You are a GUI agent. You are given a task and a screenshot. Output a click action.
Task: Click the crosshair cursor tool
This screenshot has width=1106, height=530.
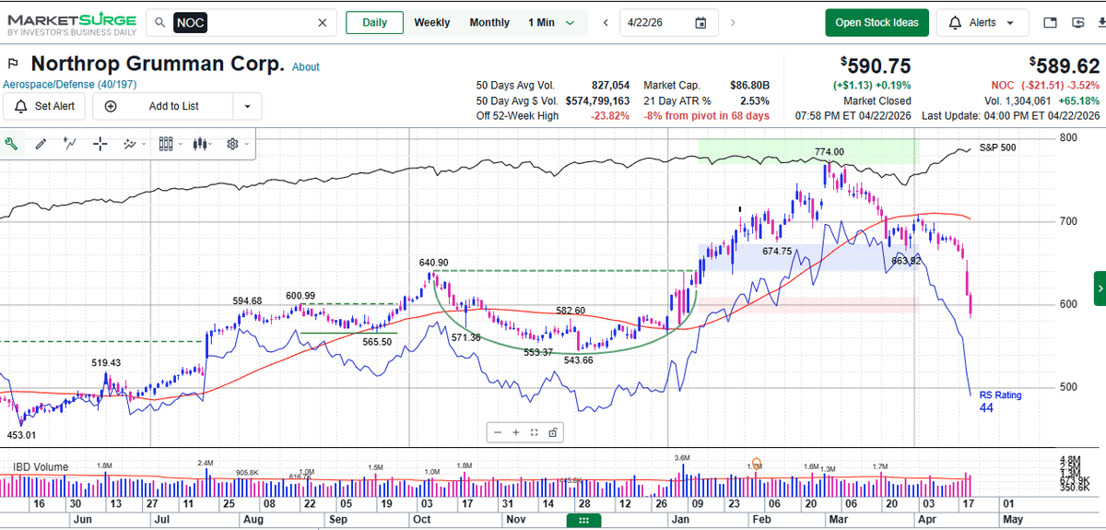(100, 144)
